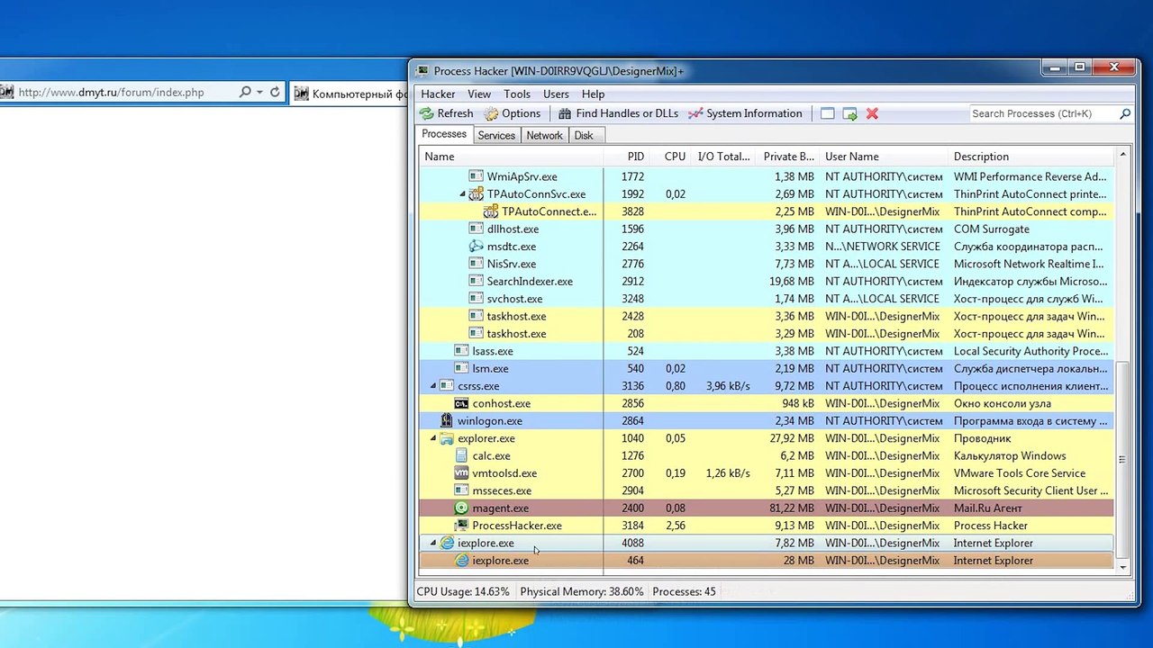Click the Internet Explorer icon for PID 464
This screenshot has width=1153, height=648.
click(462, 561)
